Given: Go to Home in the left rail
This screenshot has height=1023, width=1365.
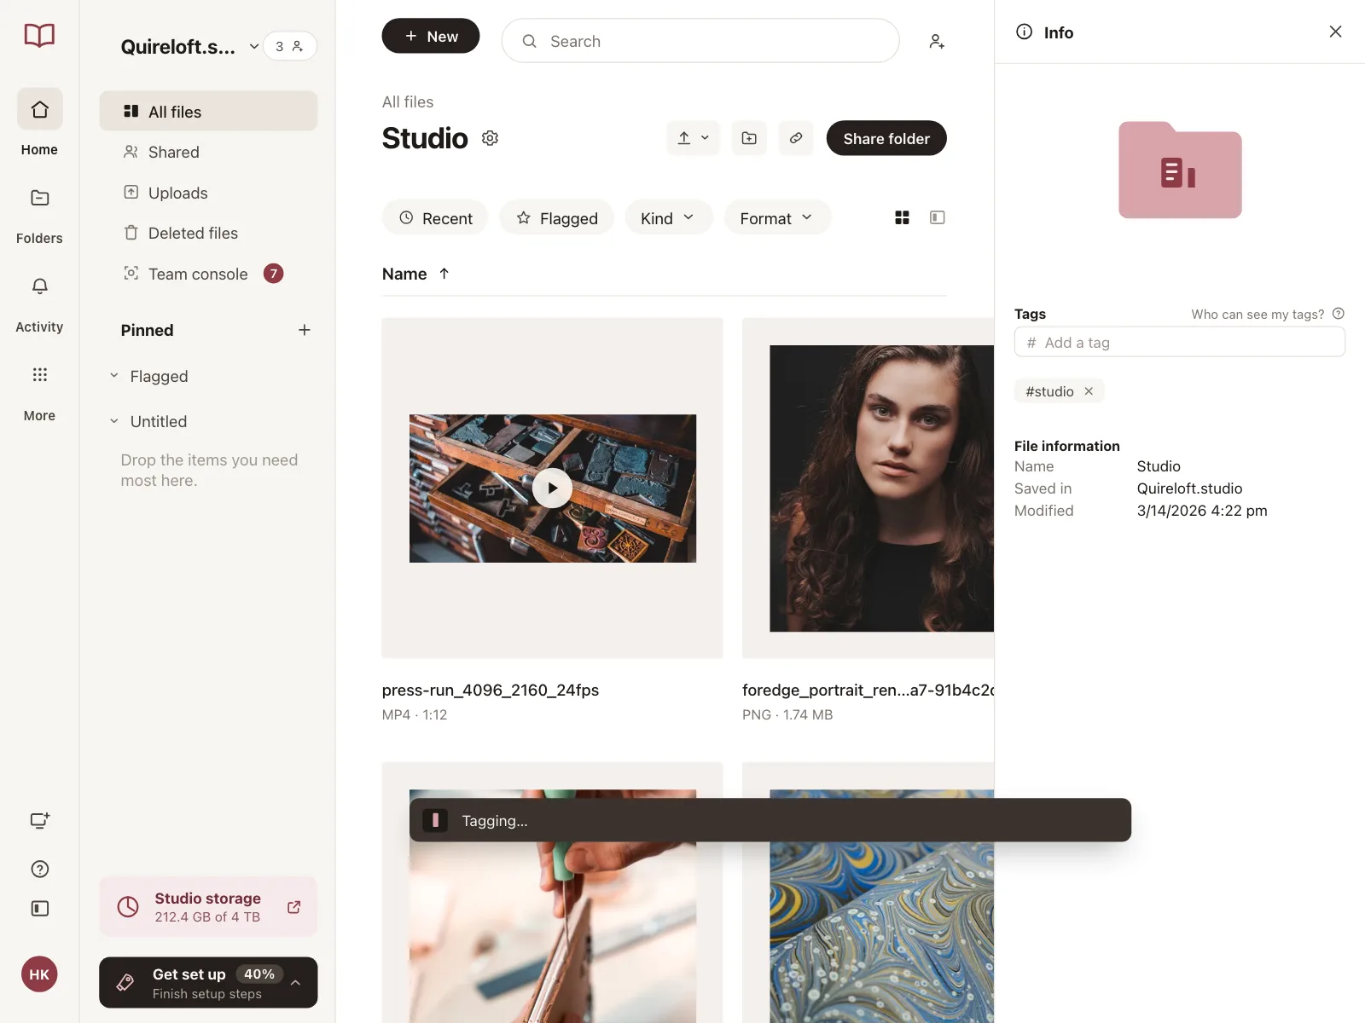Looking at the screenshot, I should 39,124.
